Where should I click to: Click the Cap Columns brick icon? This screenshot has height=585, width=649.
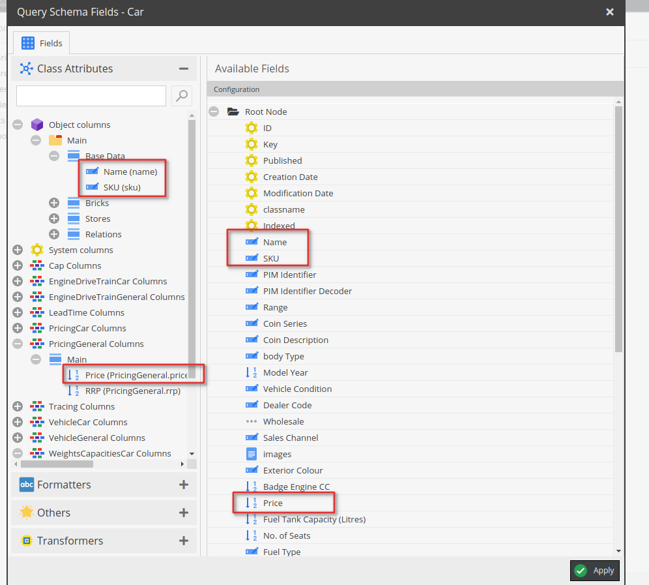click(37, 265)
